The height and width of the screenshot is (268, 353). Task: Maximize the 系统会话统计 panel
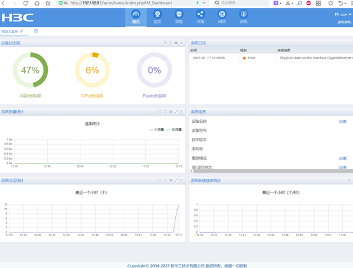point(176,180)
